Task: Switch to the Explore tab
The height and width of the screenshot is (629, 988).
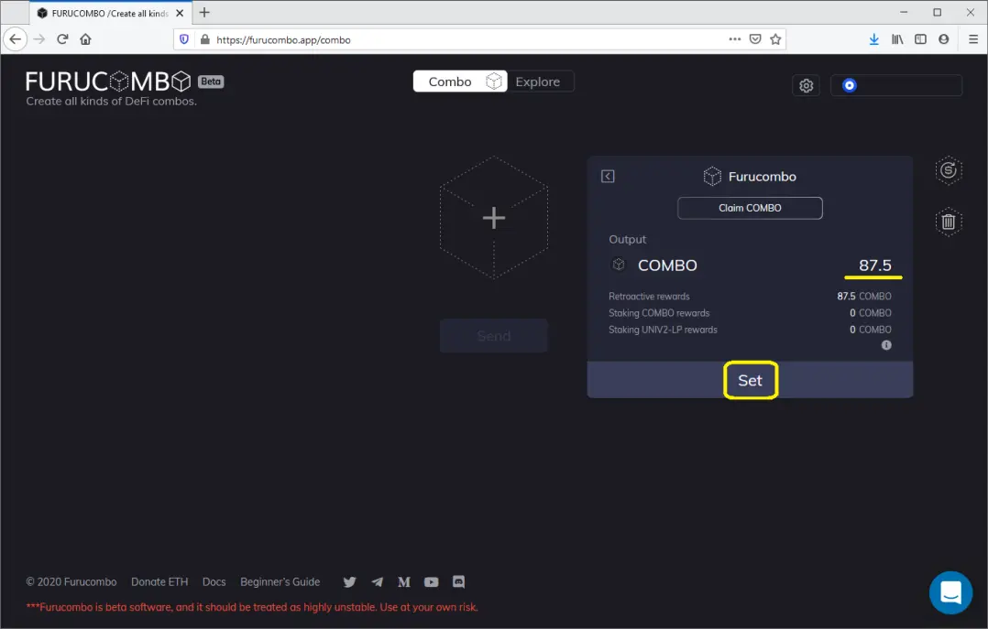Action: (x=537, y=81)
